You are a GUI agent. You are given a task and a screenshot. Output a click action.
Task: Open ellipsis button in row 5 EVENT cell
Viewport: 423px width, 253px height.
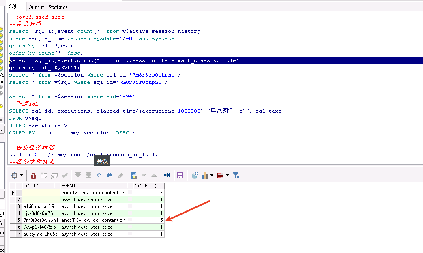(x=130, y=220)
